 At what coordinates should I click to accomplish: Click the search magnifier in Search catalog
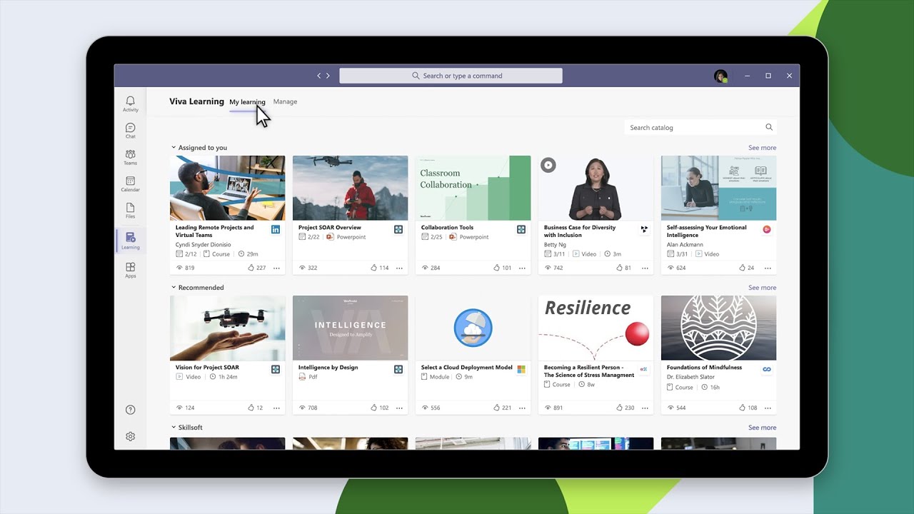[768, 127]
